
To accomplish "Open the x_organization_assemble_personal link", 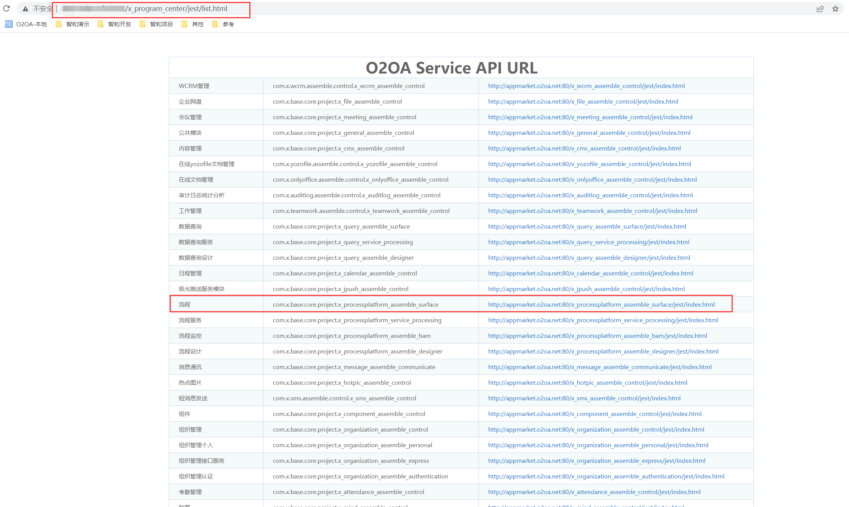I will click(x=598, y=445).
